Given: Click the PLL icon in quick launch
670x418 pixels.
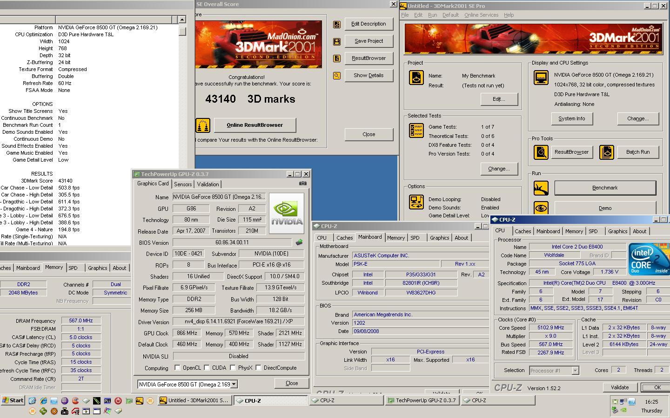Looking at the screenshot, I should coord(107,400).
